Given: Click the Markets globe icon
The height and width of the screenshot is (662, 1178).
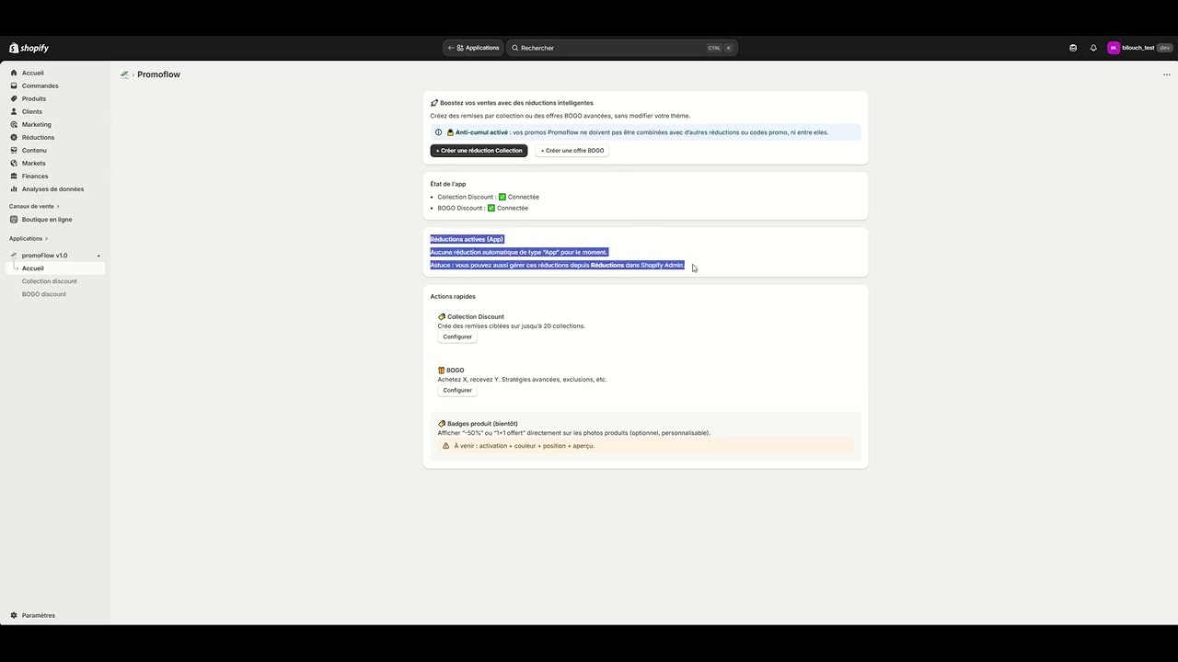Looking at the screenshot, I should tap(14, 163).
